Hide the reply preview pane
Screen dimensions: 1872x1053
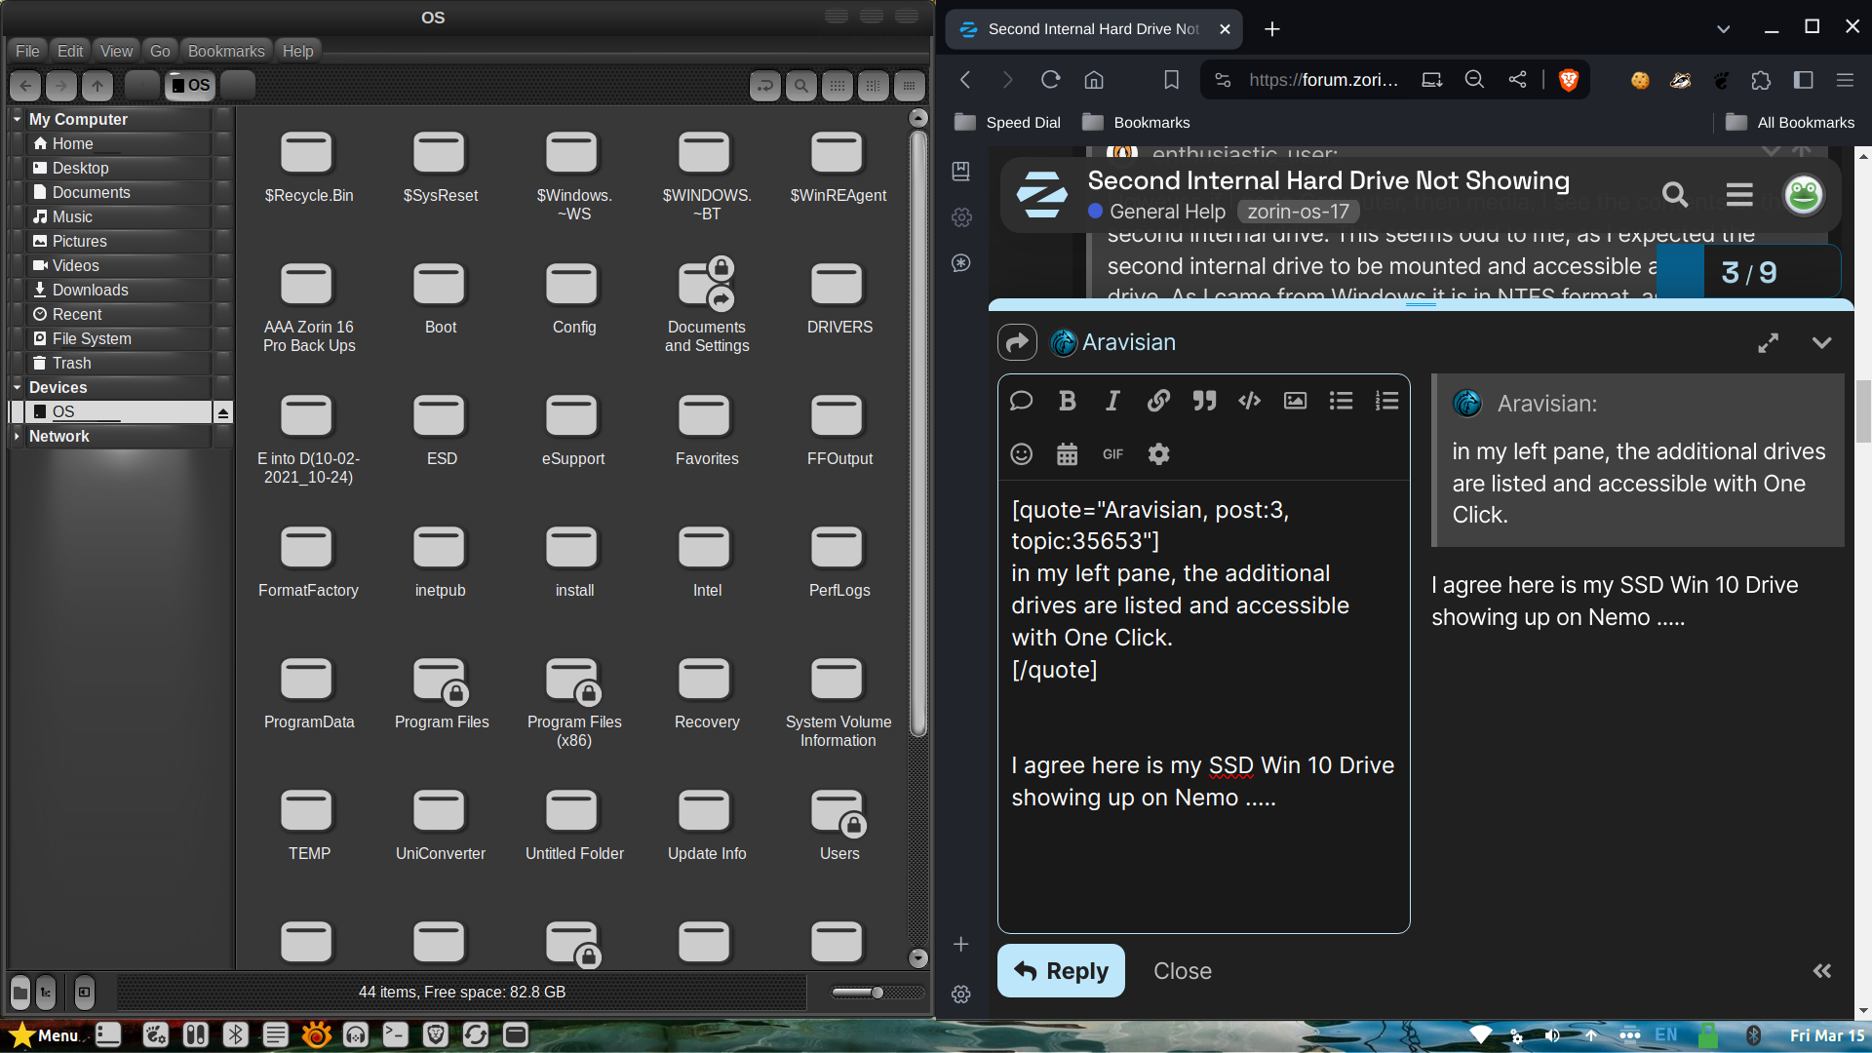(1821, 971)
